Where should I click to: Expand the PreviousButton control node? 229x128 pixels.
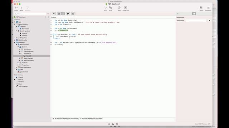20,51
